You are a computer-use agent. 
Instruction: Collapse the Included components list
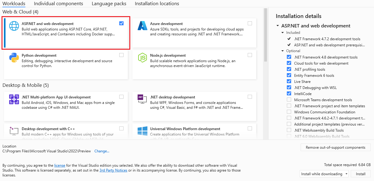(283, 33)
